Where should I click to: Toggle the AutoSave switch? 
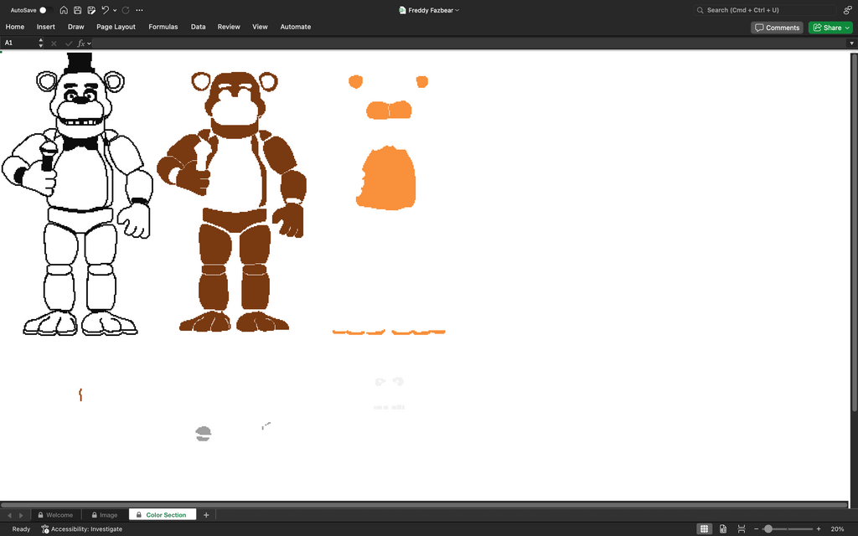click(x=45, y=10)
